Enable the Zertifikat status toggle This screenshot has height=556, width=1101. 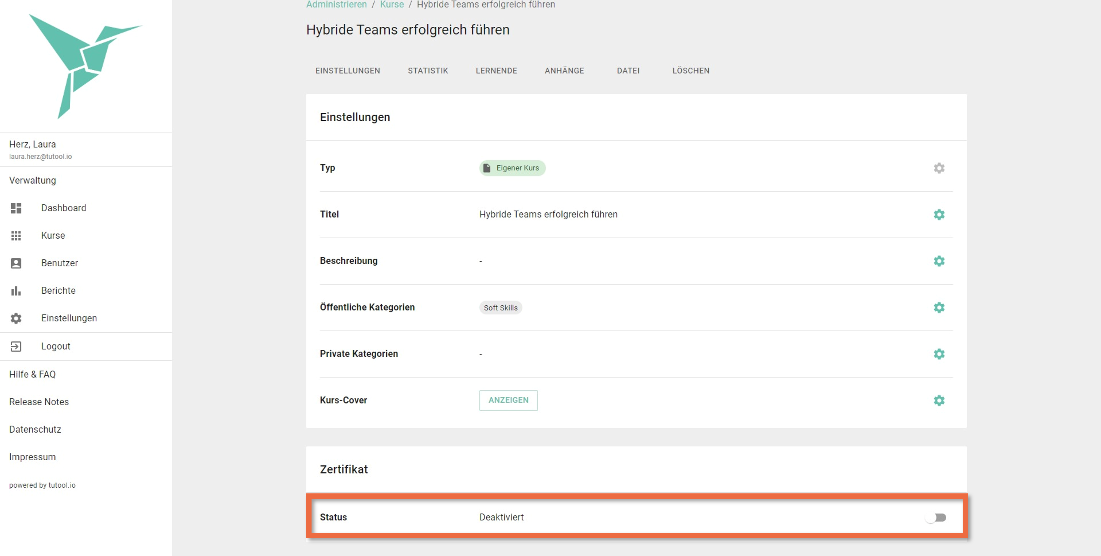[936, 517]
